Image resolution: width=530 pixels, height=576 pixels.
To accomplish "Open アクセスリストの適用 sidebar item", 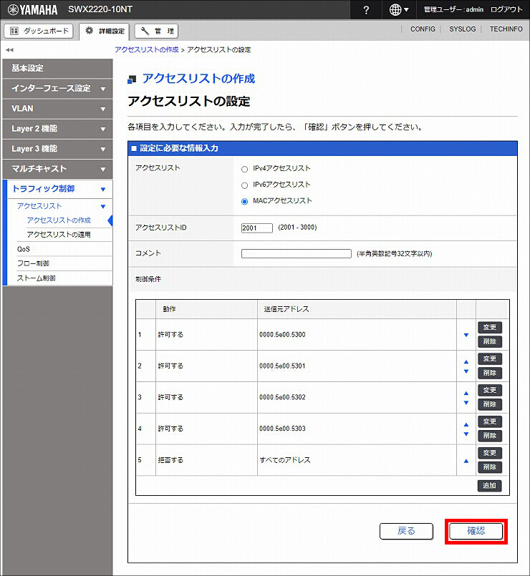I will click(59, 235).
